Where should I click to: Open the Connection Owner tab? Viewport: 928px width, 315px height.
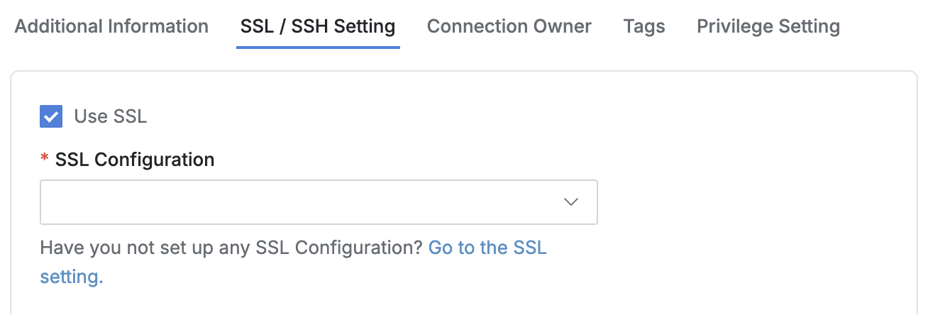point(509,27)
